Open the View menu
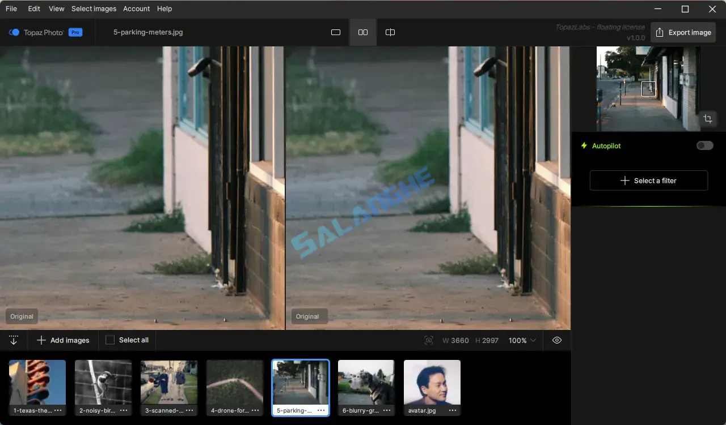The height and width of the screenshot is (425, 726). click(56, 8)
